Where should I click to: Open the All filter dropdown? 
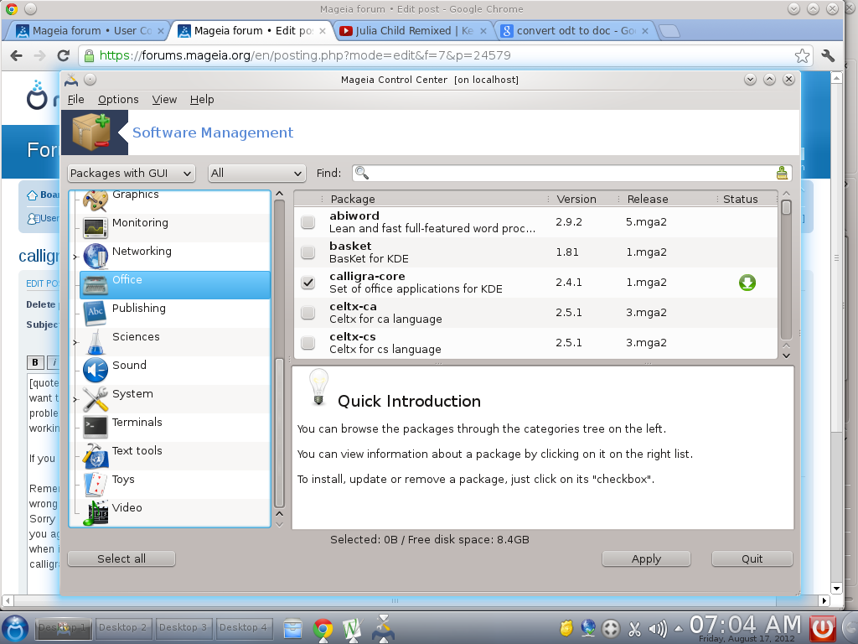point(256,173)
